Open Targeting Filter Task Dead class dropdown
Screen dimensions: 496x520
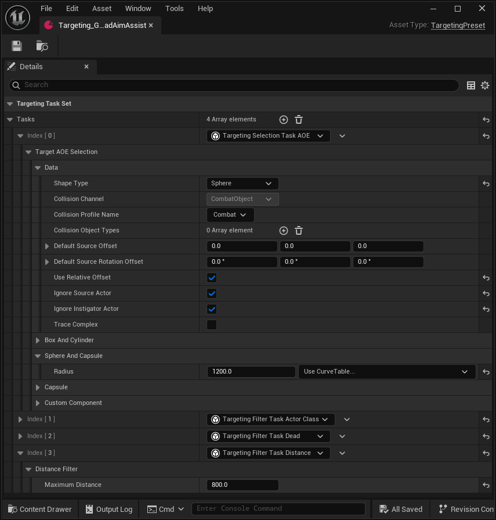coord(268,436)
